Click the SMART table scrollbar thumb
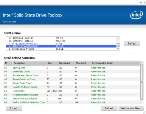 pos(142,82)
